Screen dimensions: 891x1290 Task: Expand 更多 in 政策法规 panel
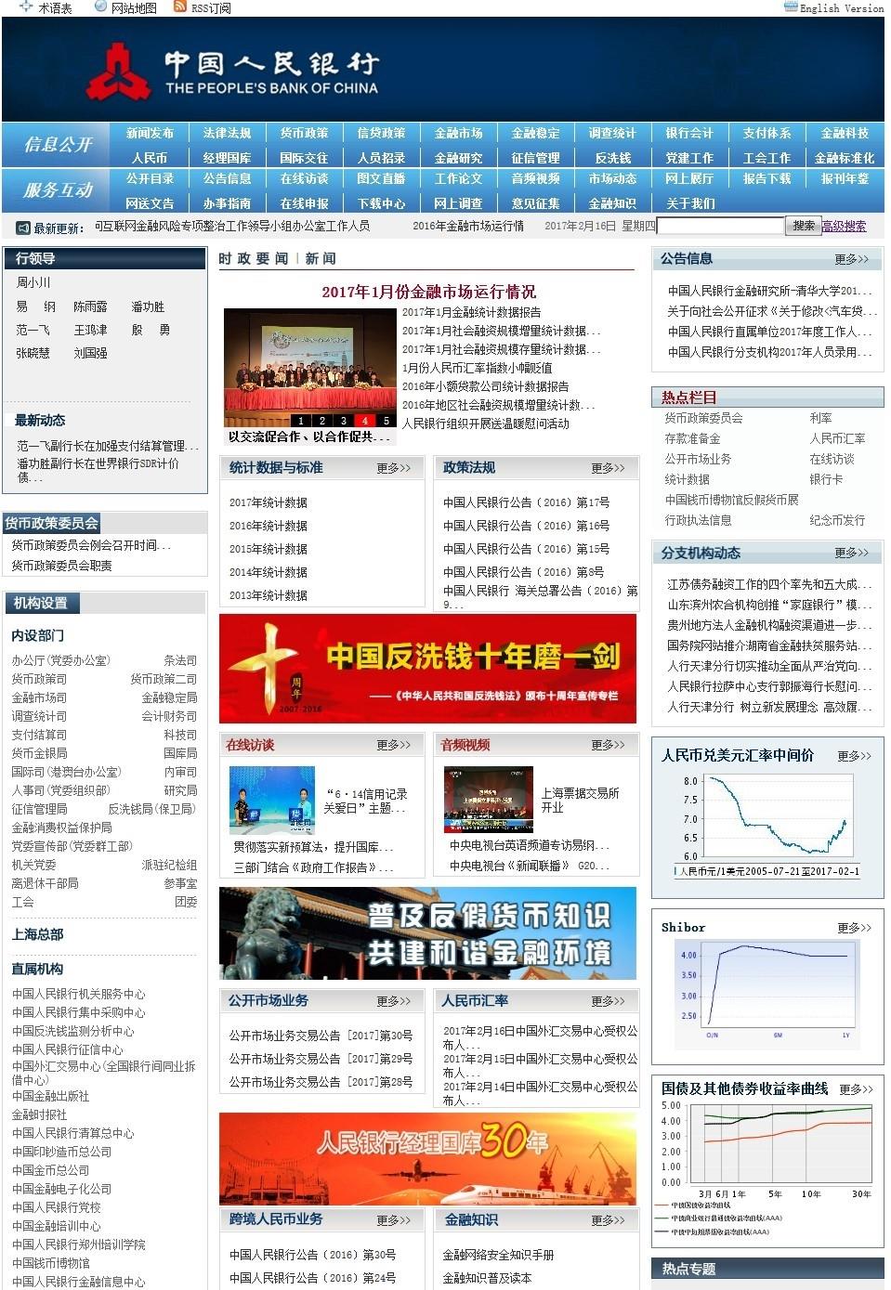pyautogui.click(x=609, y=468)
